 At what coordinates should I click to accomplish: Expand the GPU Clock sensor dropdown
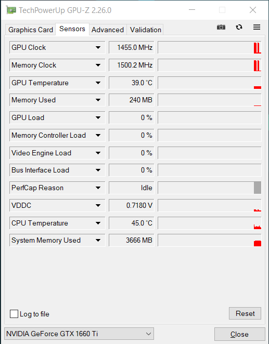click(x=98, y=47)
